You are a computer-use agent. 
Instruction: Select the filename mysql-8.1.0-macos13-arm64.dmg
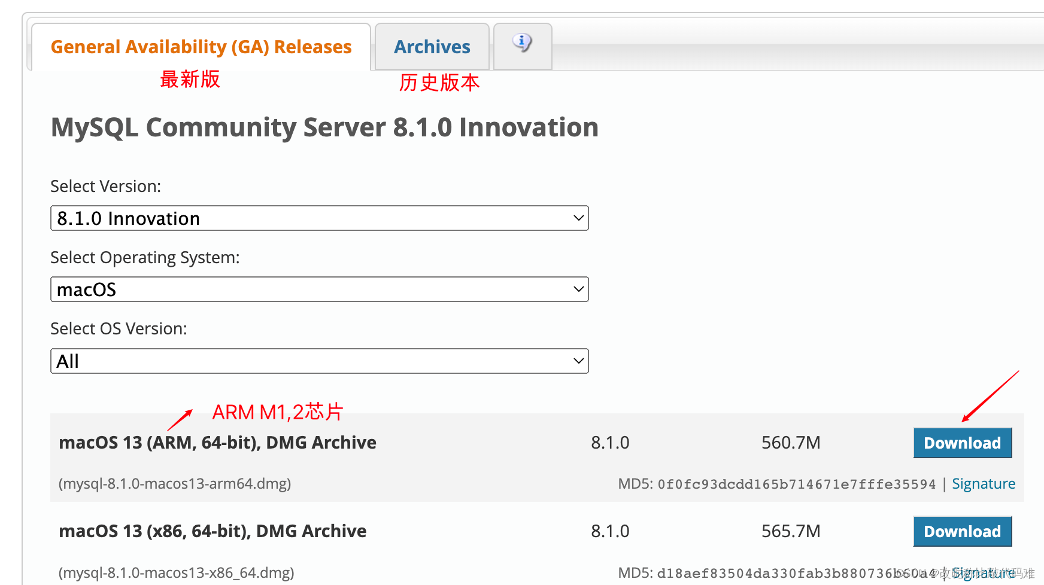(175, 483)
